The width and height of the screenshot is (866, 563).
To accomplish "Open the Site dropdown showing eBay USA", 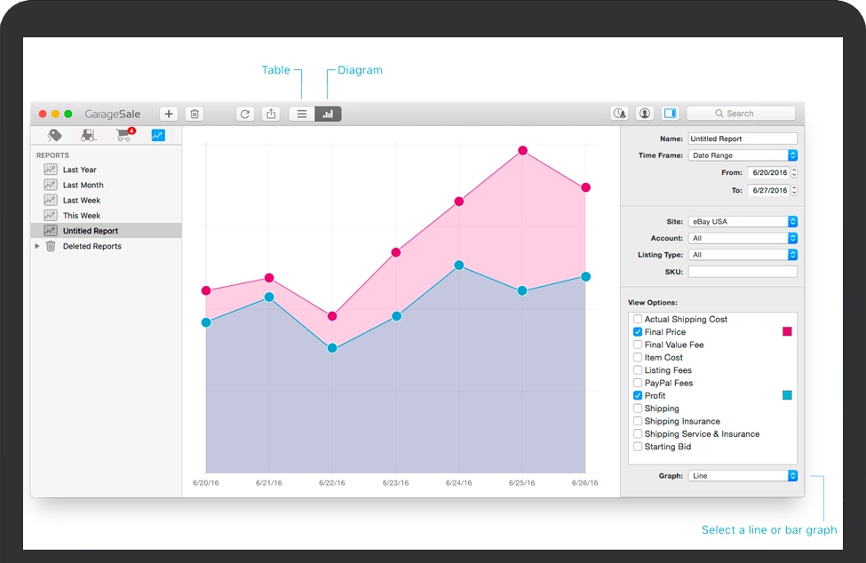I will (743, 221).
